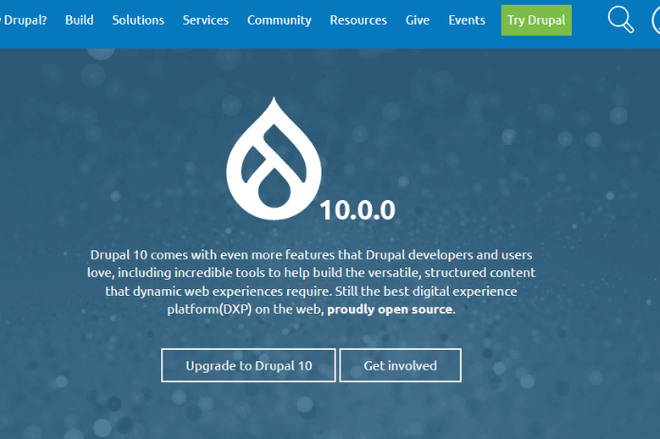Open the Services menu
The image size is (660, 439).
tap(206, 20)
